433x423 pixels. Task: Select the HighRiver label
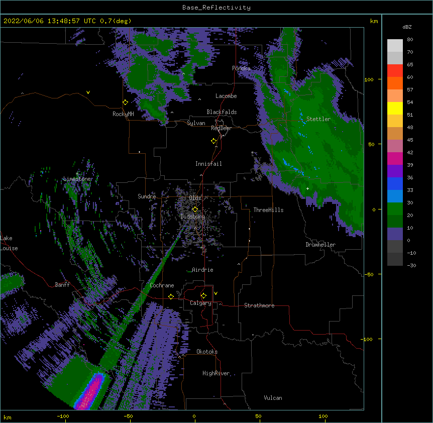click(216, 373)
